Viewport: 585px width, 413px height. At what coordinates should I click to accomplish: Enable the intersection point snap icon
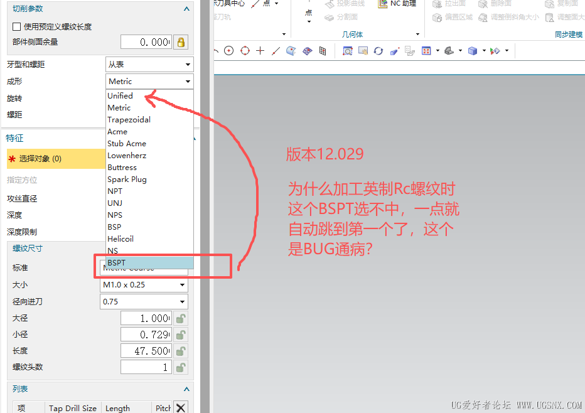[260, 51]
